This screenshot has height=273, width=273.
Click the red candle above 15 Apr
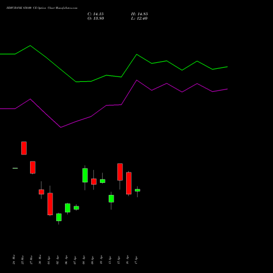coord(120,172)
